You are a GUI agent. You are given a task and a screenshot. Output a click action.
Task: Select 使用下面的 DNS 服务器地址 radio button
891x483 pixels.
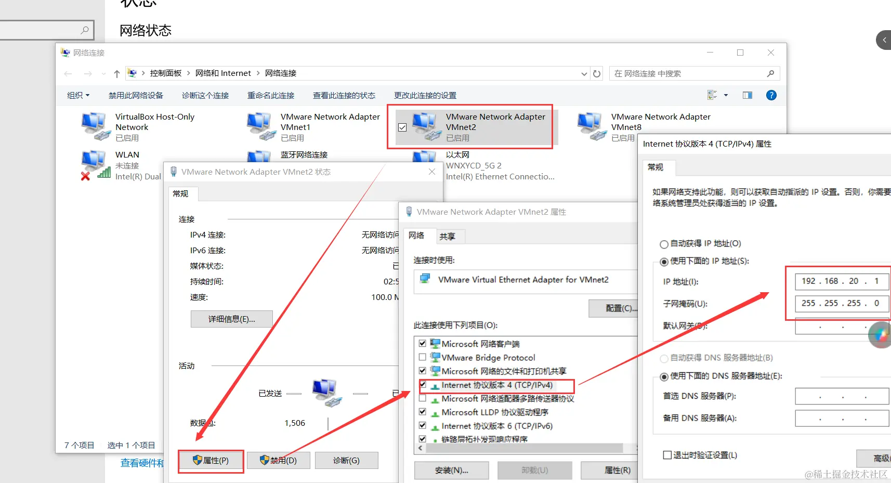click(664, 377)
